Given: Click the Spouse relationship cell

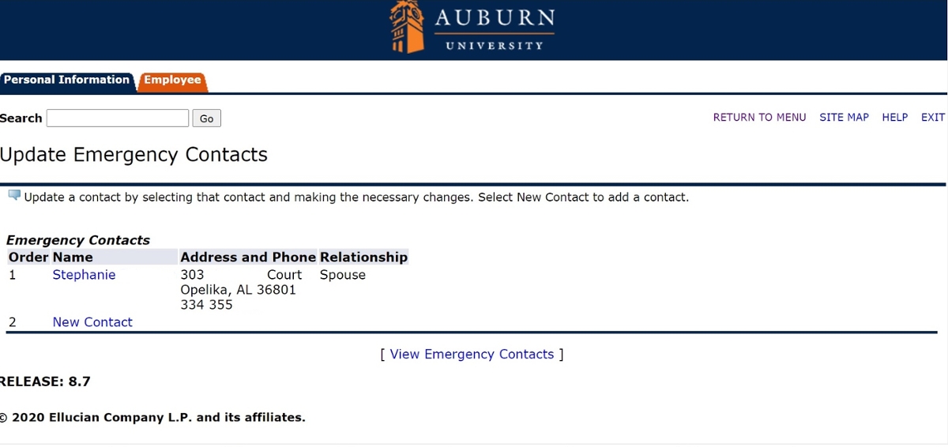Looking at the screenshot, I should [343, 275].
